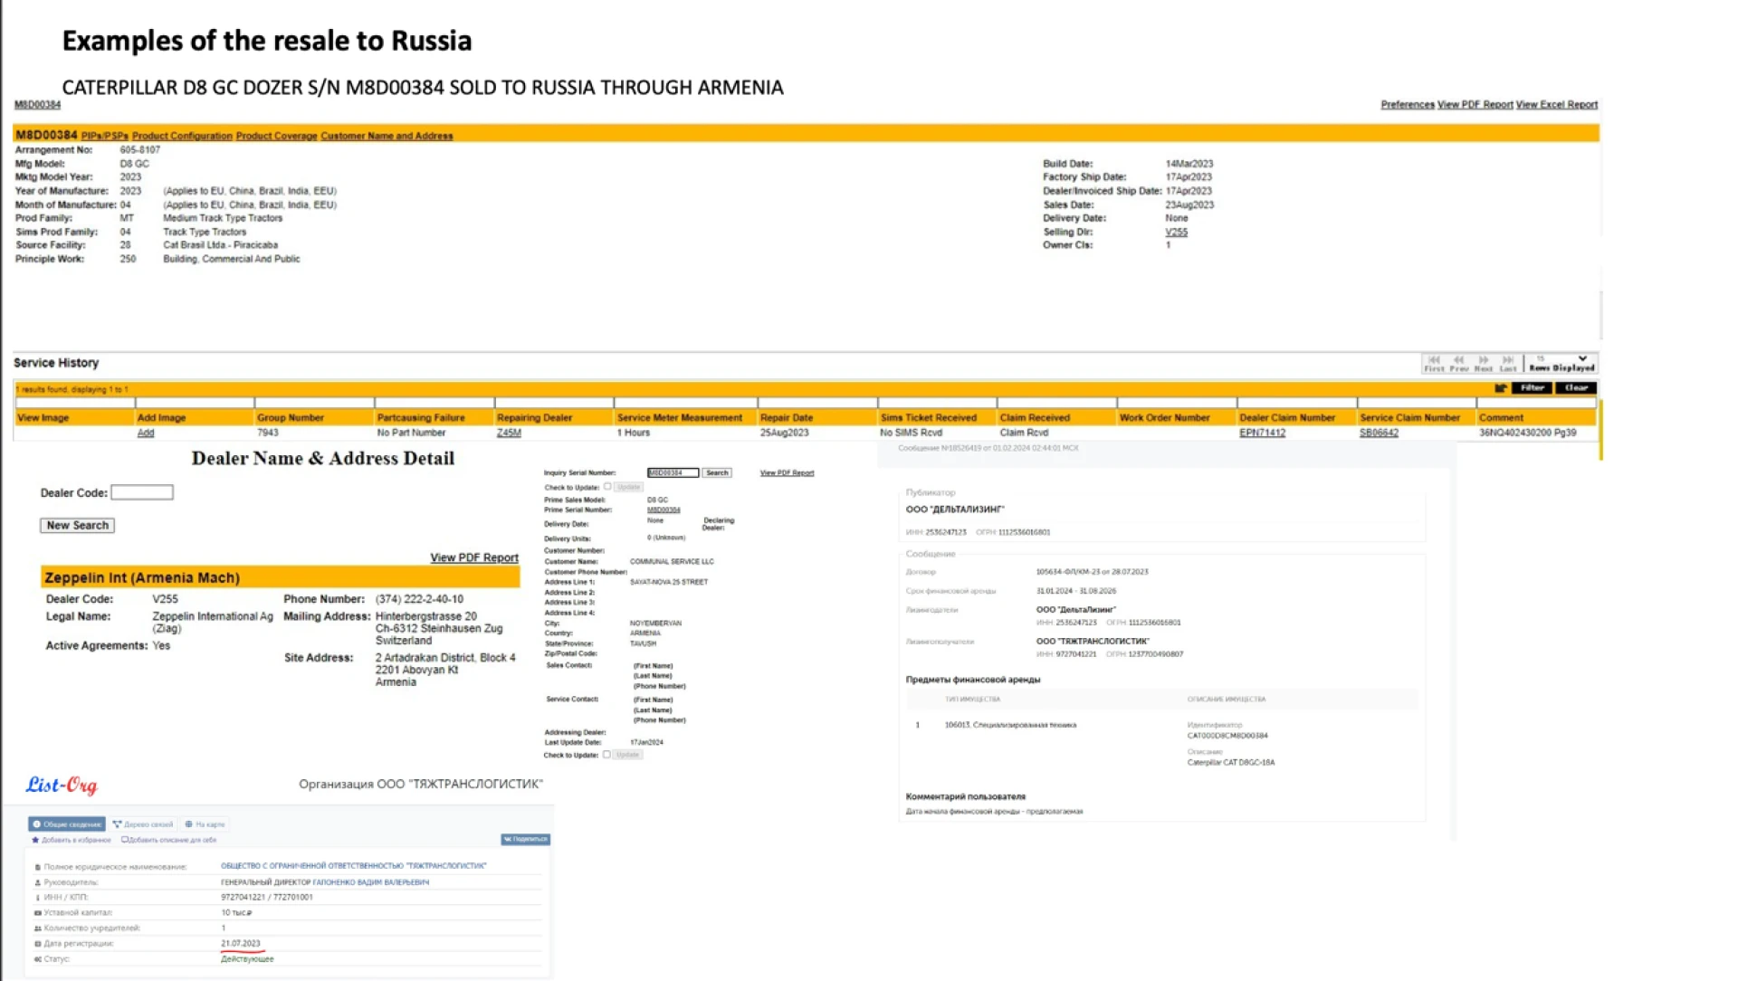Click the star add-to-favorites icon
The width and height of the screenshot is (1738, 981).
(35, 840)
